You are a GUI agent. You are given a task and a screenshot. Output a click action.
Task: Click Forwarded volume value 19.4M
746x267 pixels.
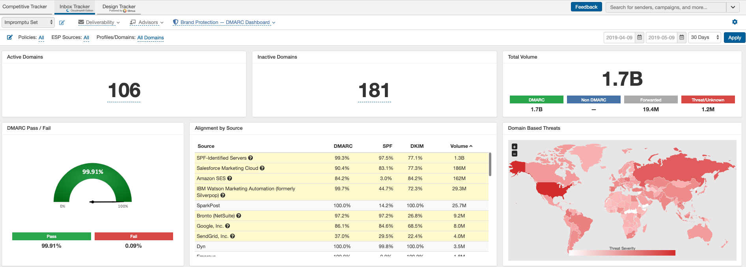(x=651, y=109)
